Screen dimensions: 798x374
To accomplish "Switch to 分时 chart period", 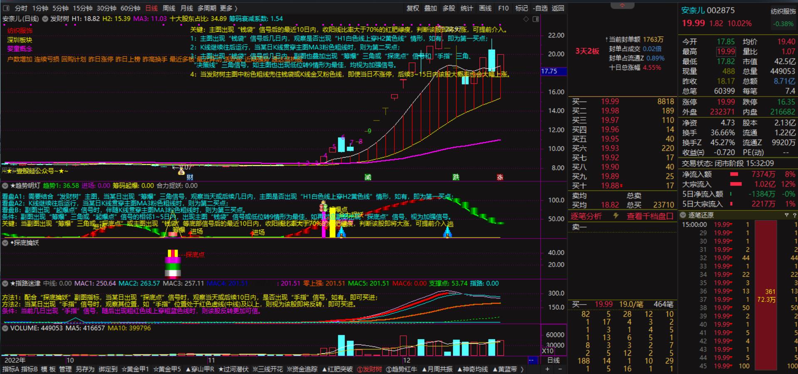I will point(21,8).
